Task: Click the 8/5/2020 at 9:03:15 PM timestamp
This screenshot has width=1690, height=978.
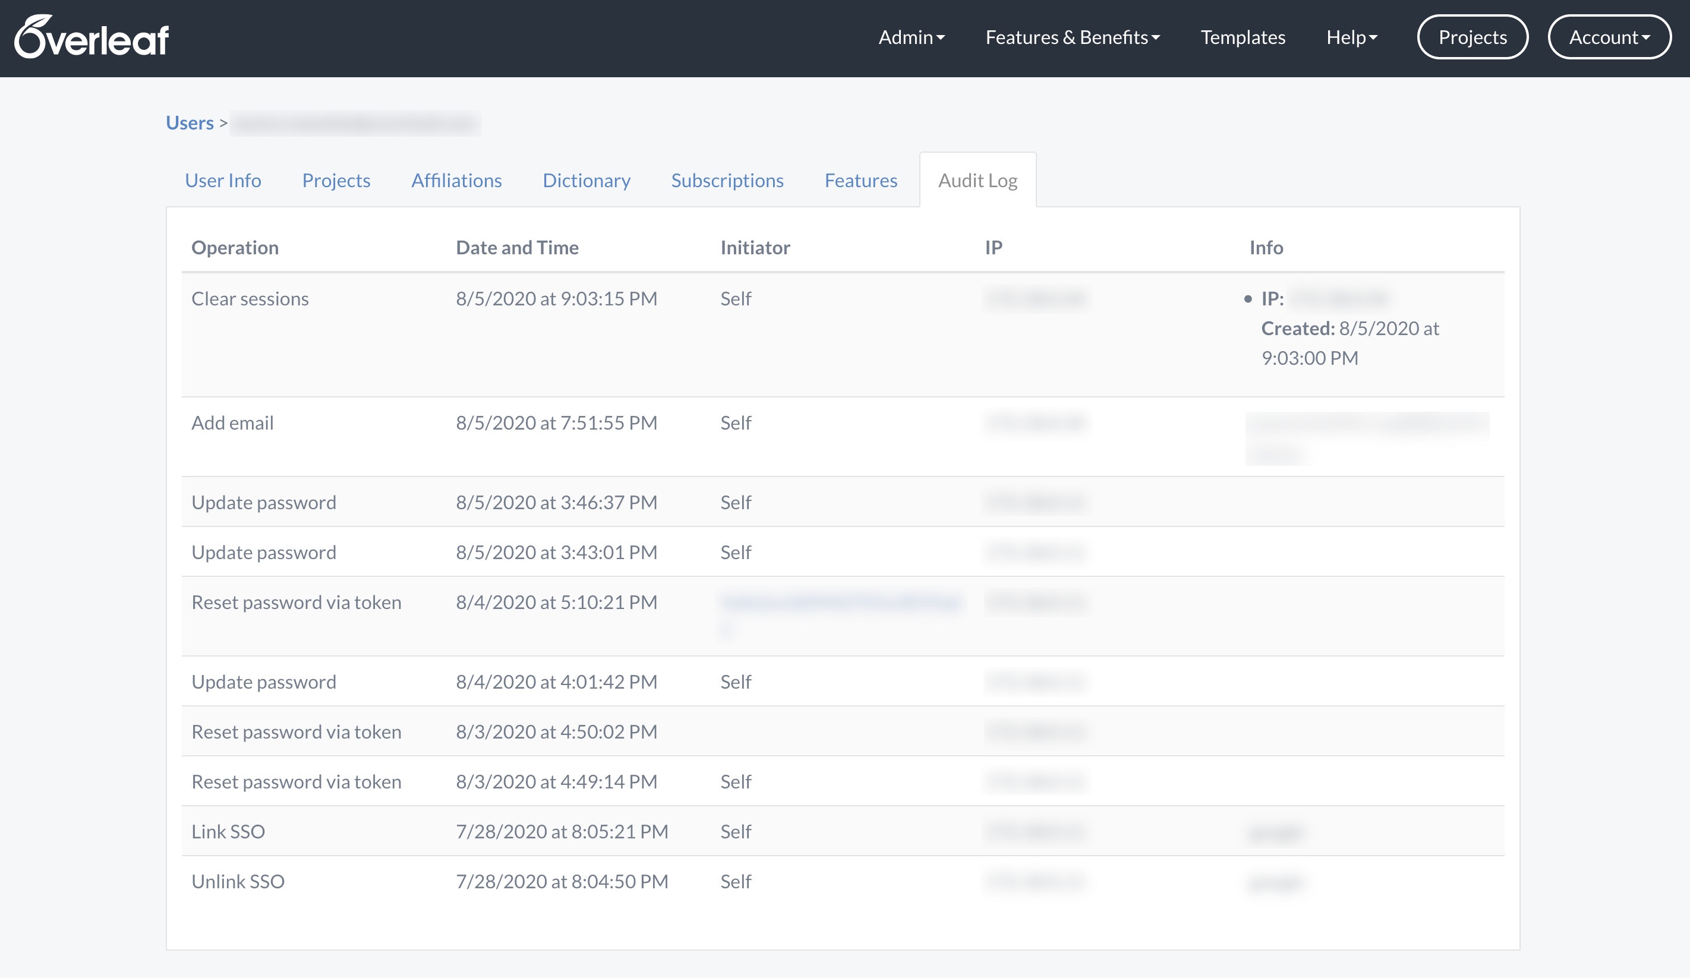Action: tap(557, 298)
